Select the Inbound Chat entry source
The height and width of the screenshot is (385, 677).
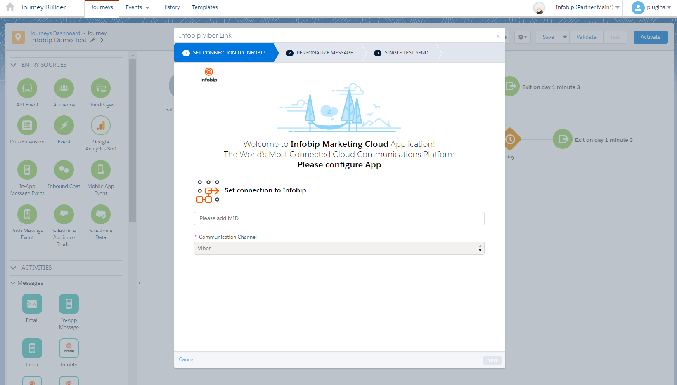point(64,170)
